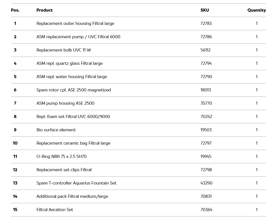Click the Product column header

coord(44,10)
